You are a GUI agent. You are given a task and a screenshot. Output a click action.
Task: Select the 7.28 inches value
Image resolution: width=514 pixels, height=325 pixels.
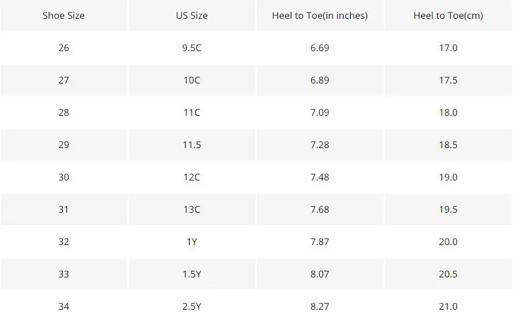[x=320, y=145]
